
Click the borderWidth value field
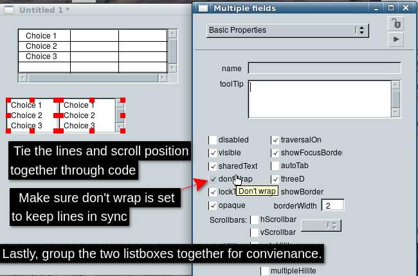333,205
